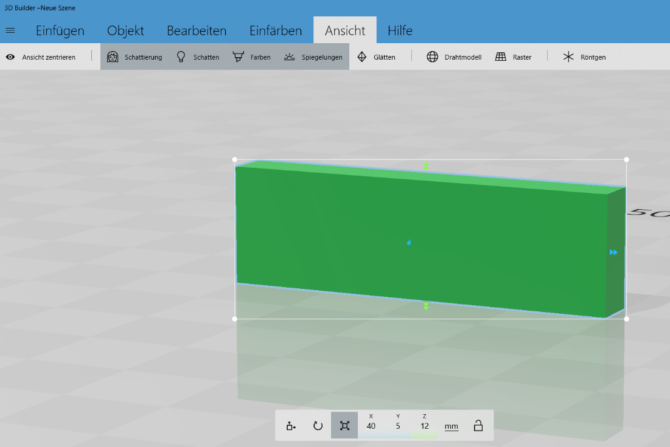The width and height of the screenshot is (670, 447).
Task: Toggle Glätten smoothing option
Action: pos(376,57)
